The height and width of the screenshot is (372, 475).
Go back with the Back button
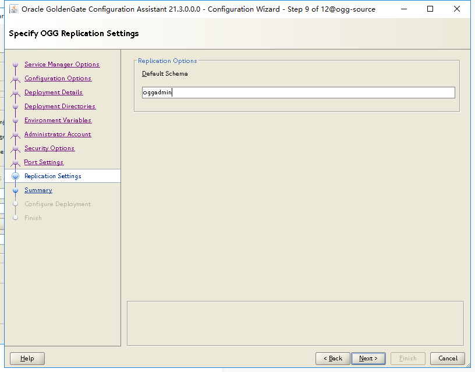[332, 359]
